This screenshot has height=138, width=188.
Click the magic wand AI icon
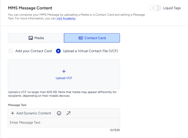[x=69, y=113]
